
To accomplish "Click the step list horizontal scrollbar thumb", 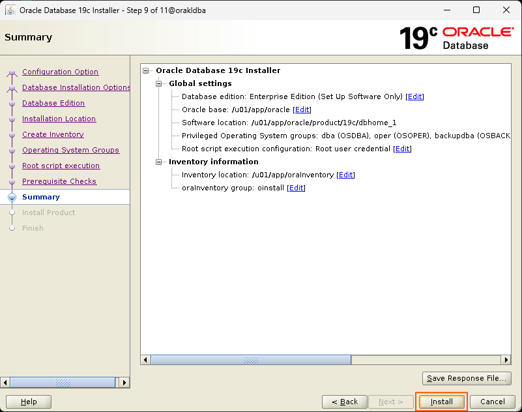I will 63,383.
